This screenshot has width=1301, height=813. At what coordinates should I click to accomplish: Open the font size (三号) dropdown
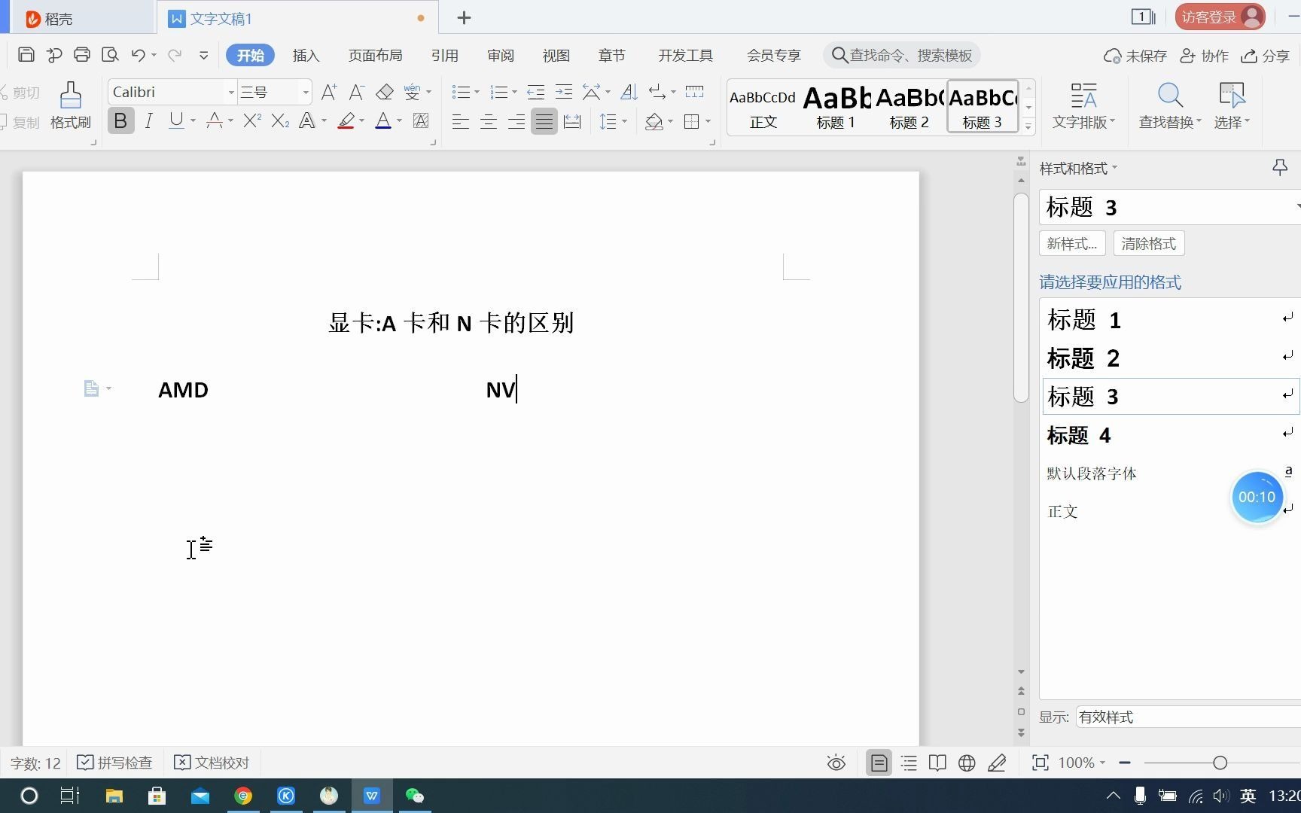pyautogui.click(x=305, y=93)
